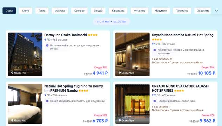Image resolution: width=222 pixels, height=126 pixels.
Task: Expand more cities with the chevron arrow
Action: [216, 10]
